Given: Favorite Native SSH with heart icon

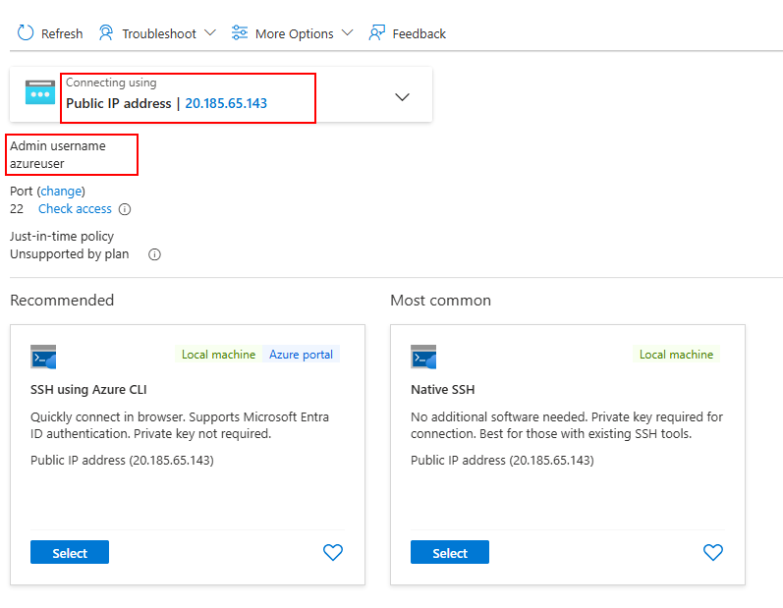Looking at the screenshot, I should [x=712, y=552].
